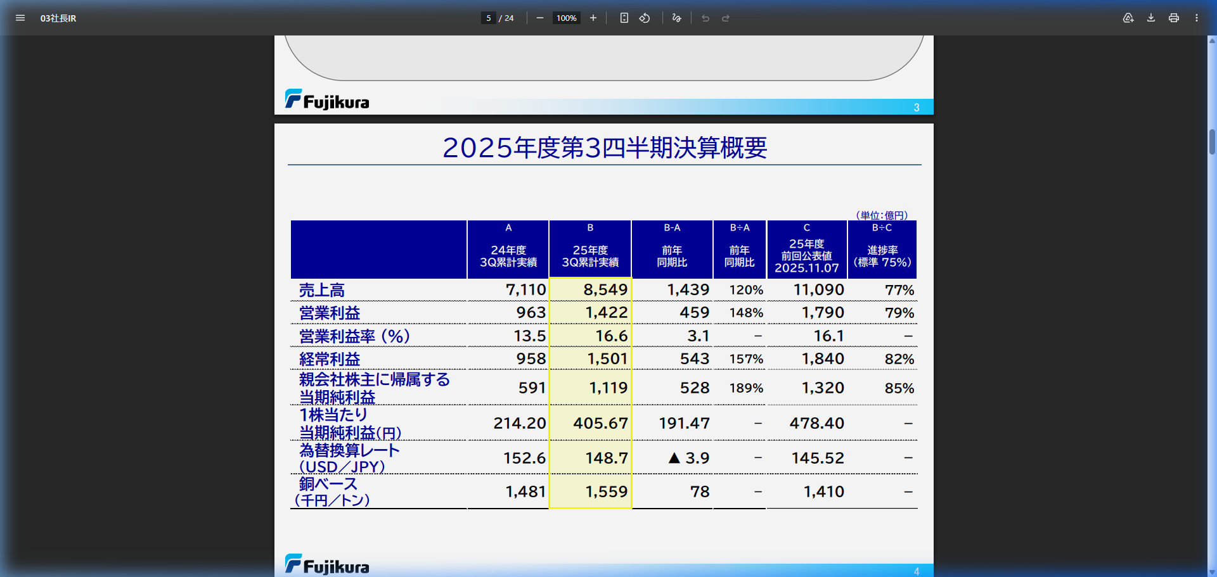Screen dimensions: 1217x577
Task: Click the redo arrow in toolbar
Action: point(726,18)
